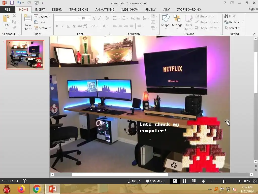
Task: Click the Justify alignment icon
Action: 132,26
